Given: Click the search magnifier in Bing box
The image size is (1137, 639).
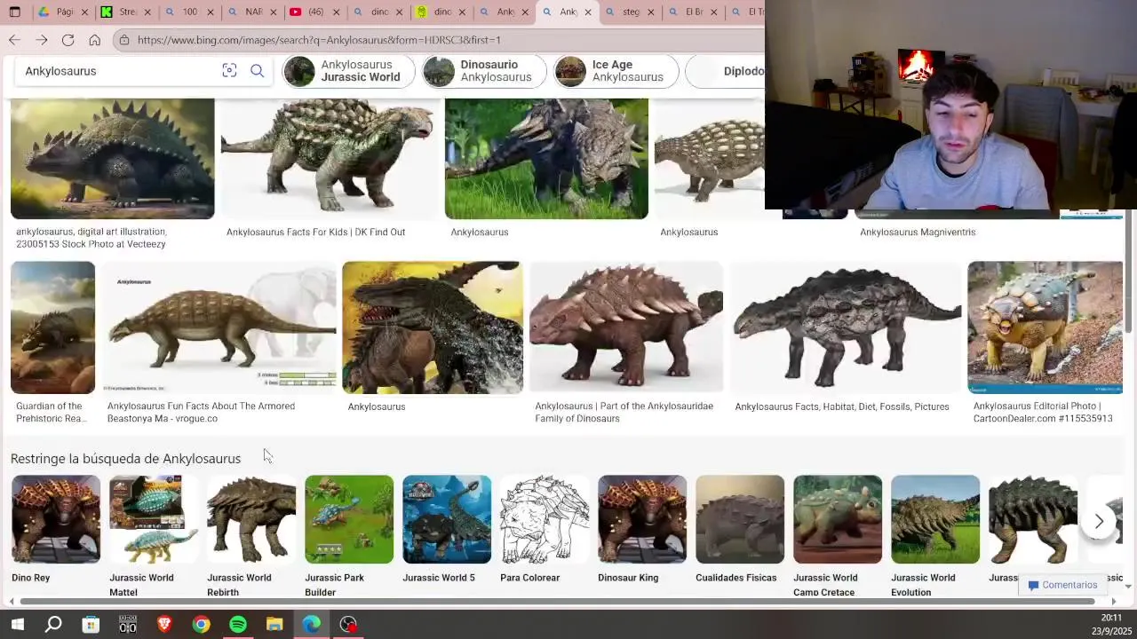Looking at the screenshot, I should coord(257,71).
